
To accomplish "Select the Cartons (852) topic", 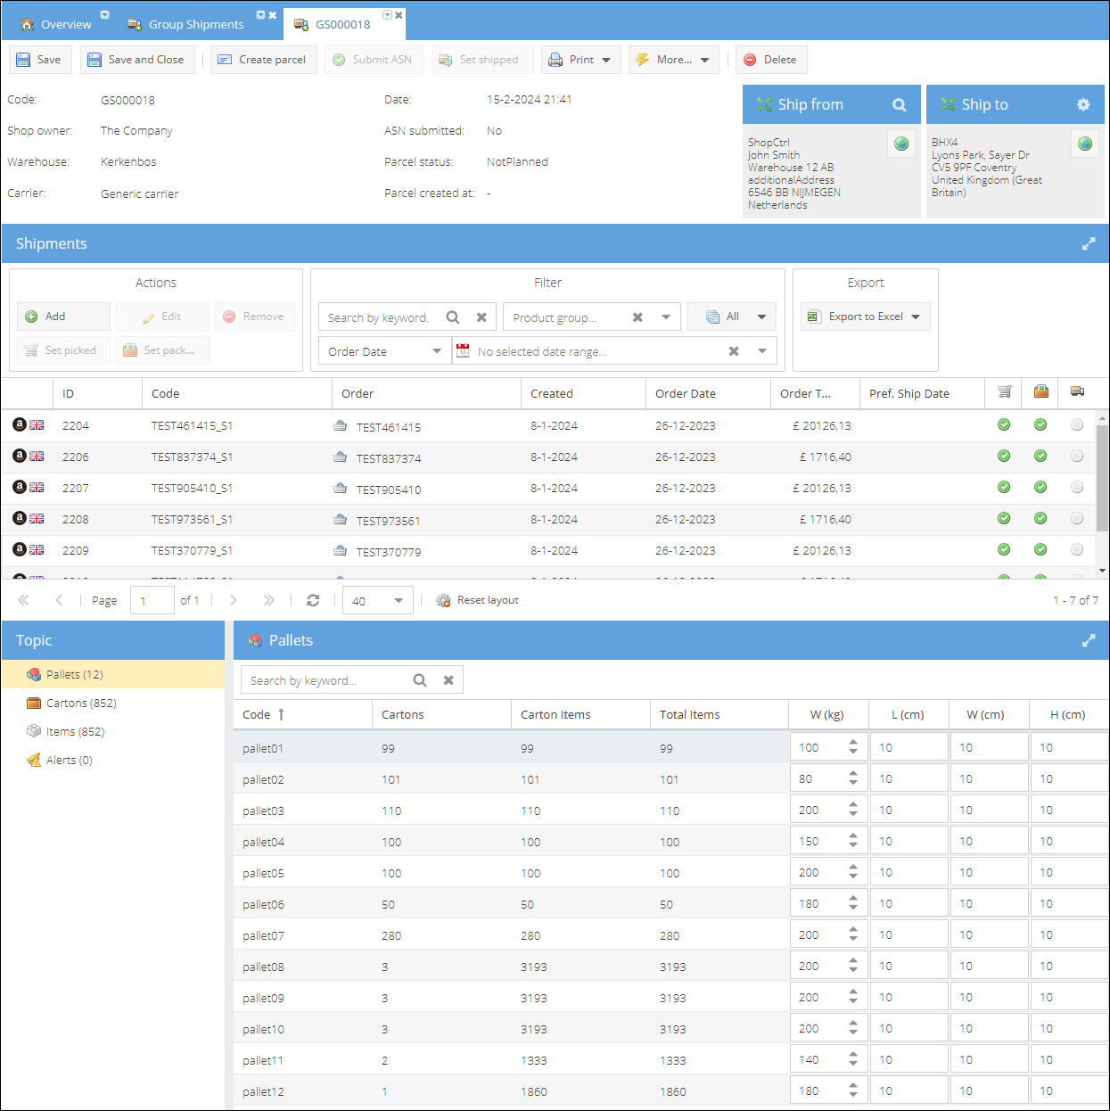I will 113,703.
